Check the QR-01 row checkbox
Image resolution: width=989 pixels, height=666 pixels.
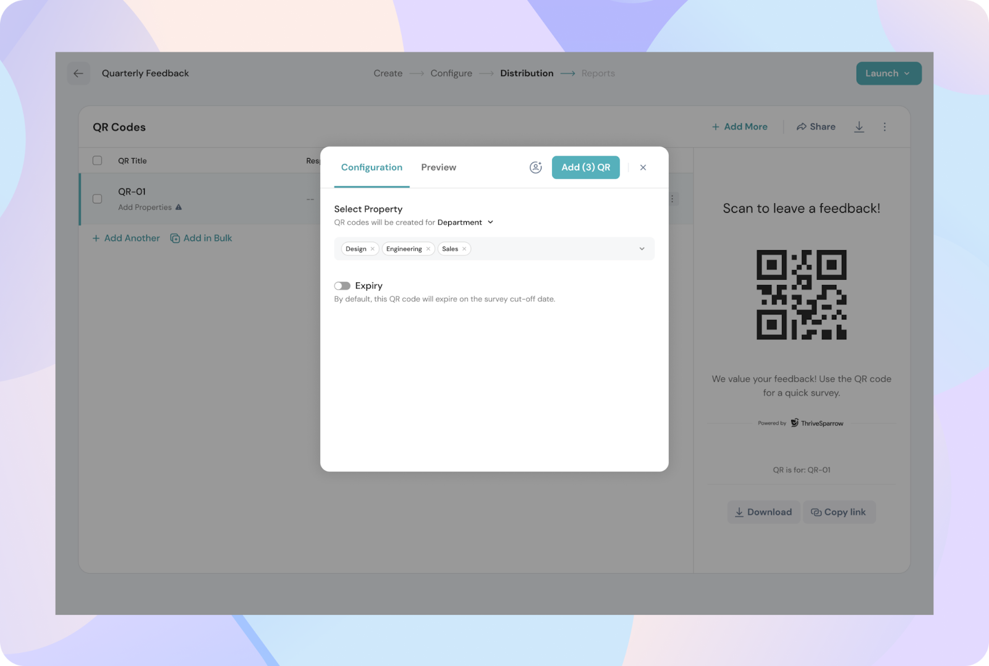tap(97, 199)
